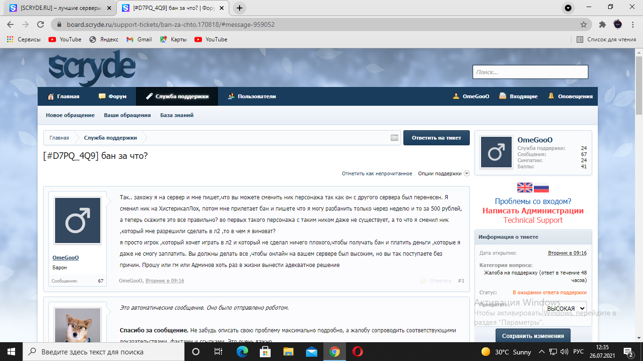Click Ответить на тикет button
This screenshot has width=643, height=361.
click(436, 138)
